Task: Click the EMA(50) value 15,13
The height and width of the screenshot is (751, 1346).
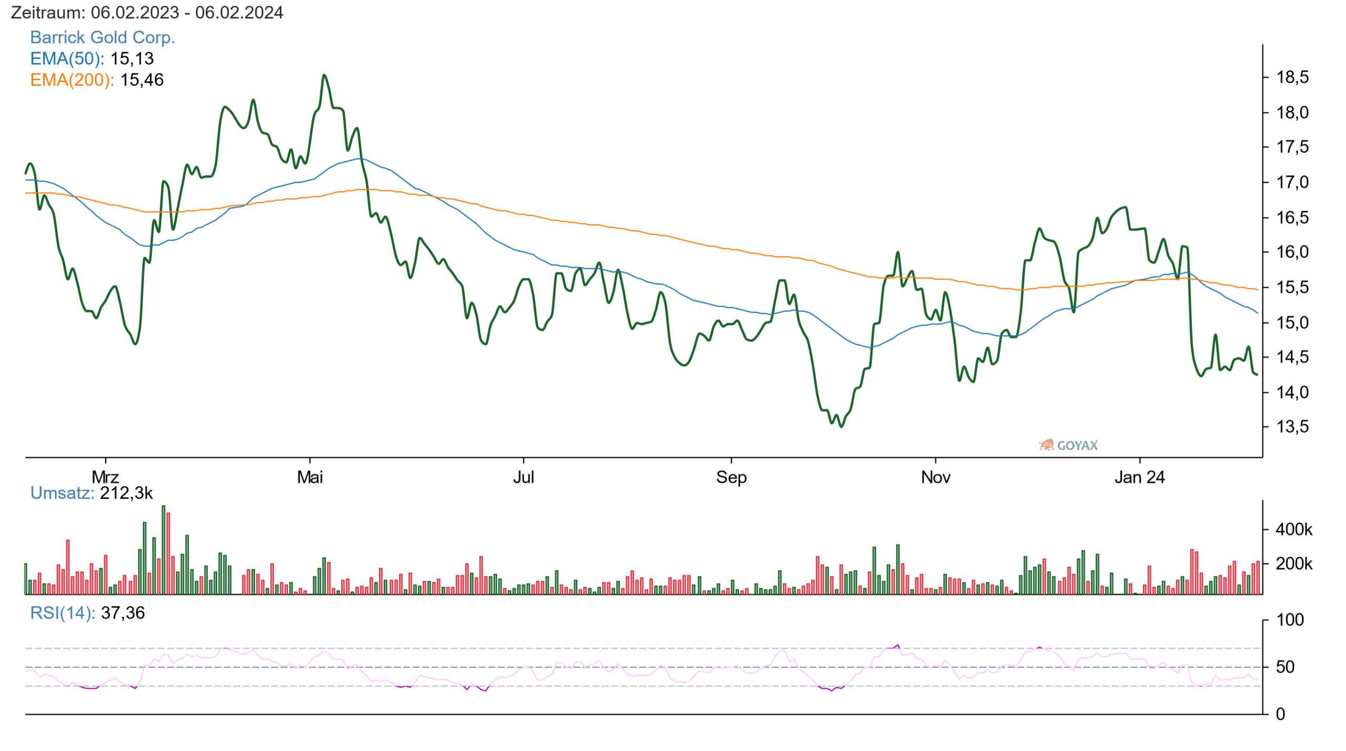Action: 132,58
